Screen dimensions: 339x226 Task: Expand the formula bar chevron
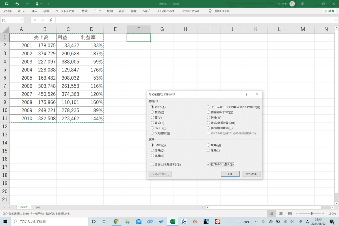point(336,20)
